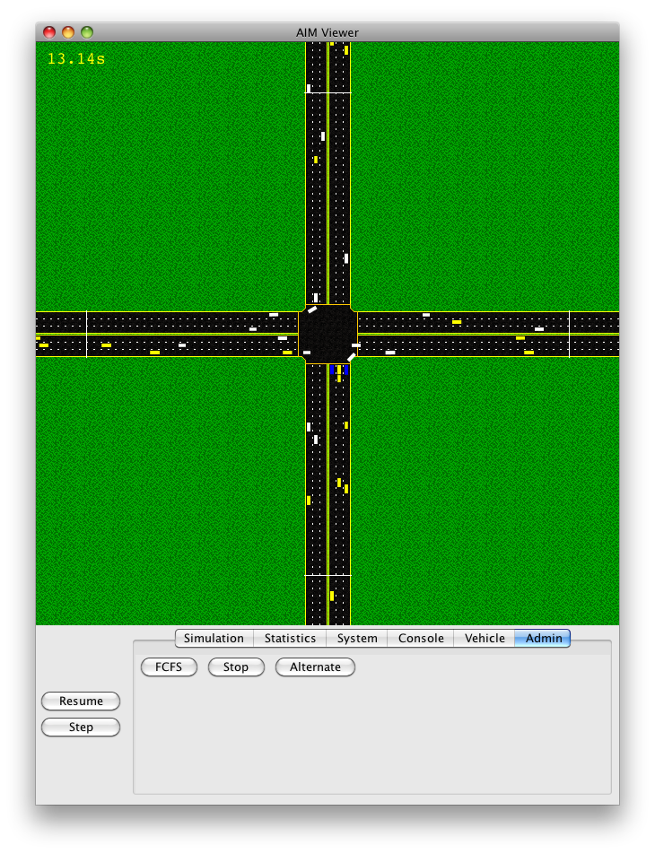Click the Stop button in Admin panel
This screenshot has height=854, width=655.
(x=236, y=667)
